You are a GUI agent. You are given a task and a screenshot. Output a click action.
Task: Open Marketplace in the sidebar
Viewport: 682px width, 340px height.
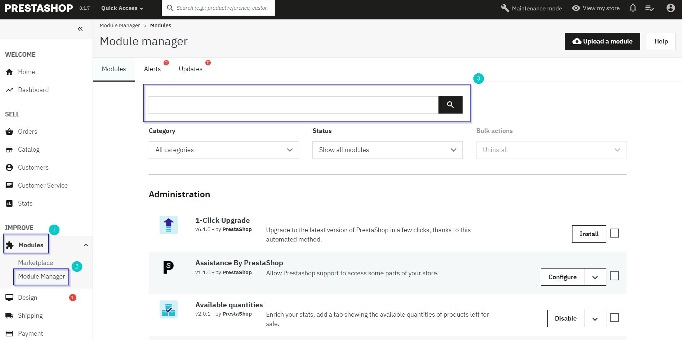click(35, 263)
